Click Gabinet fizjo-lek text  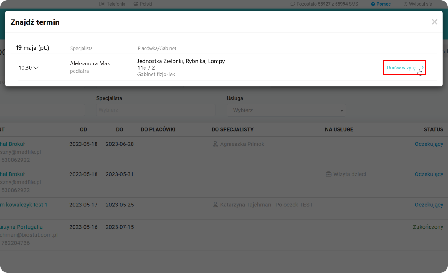click(156, 74)
